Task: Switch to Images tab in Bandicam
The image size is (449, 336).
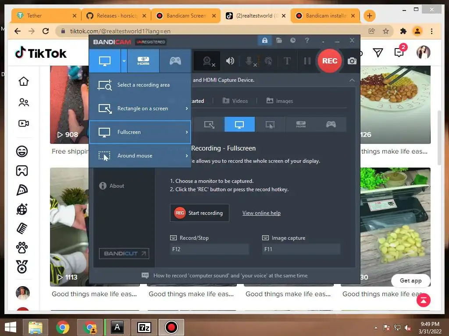Action: tap(279, 101)
